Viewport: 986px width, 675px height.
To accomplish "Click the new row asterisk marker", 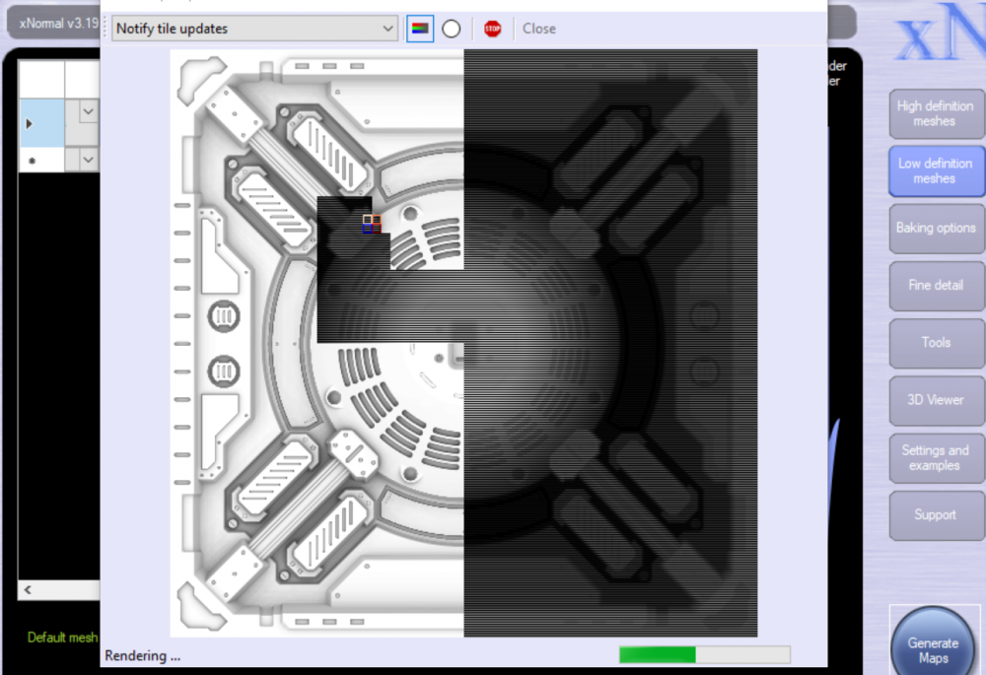I will tap(30, 160).
